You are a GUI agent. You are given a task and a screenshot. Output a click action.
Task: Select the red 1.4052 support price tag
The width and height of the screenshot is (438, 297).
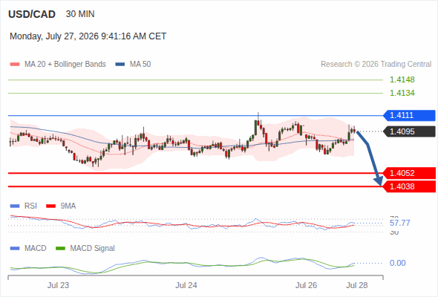tap(409, 173)
